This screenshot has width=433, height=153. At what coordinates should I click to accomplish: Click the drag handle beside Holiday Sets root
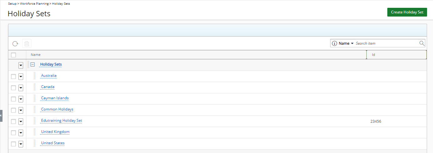point(28,64)
